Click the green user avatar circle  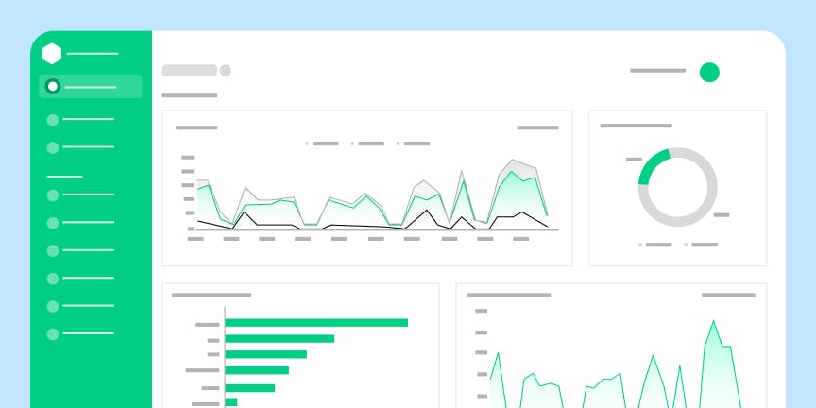709,73
